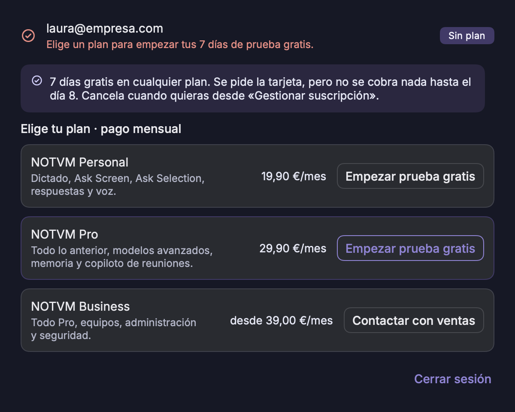Click the 'desde 39,00 €/mes' price
This screenshot has width=515, height=412.
282,321
